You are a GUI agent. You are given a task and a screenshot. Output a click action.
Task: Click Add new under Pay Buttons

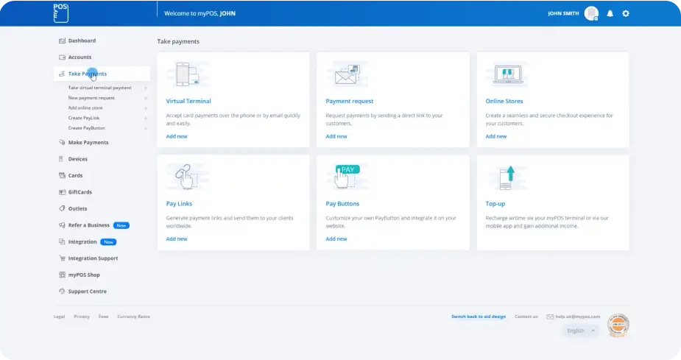[x=336, y=239]
